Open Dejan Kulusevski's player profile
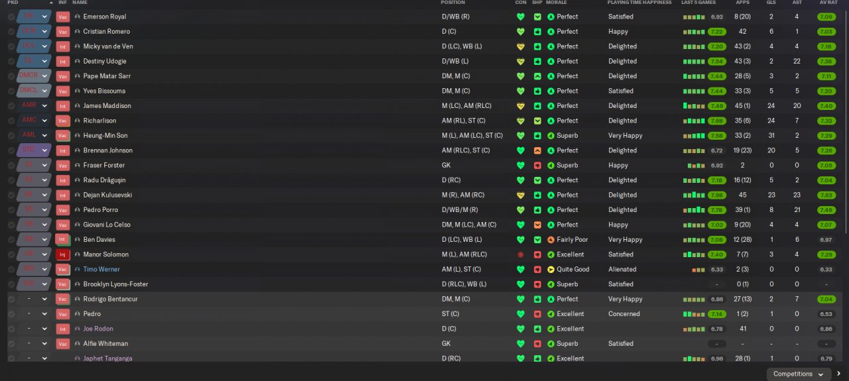This screenshot has width=849, height=381. point(107,195)
